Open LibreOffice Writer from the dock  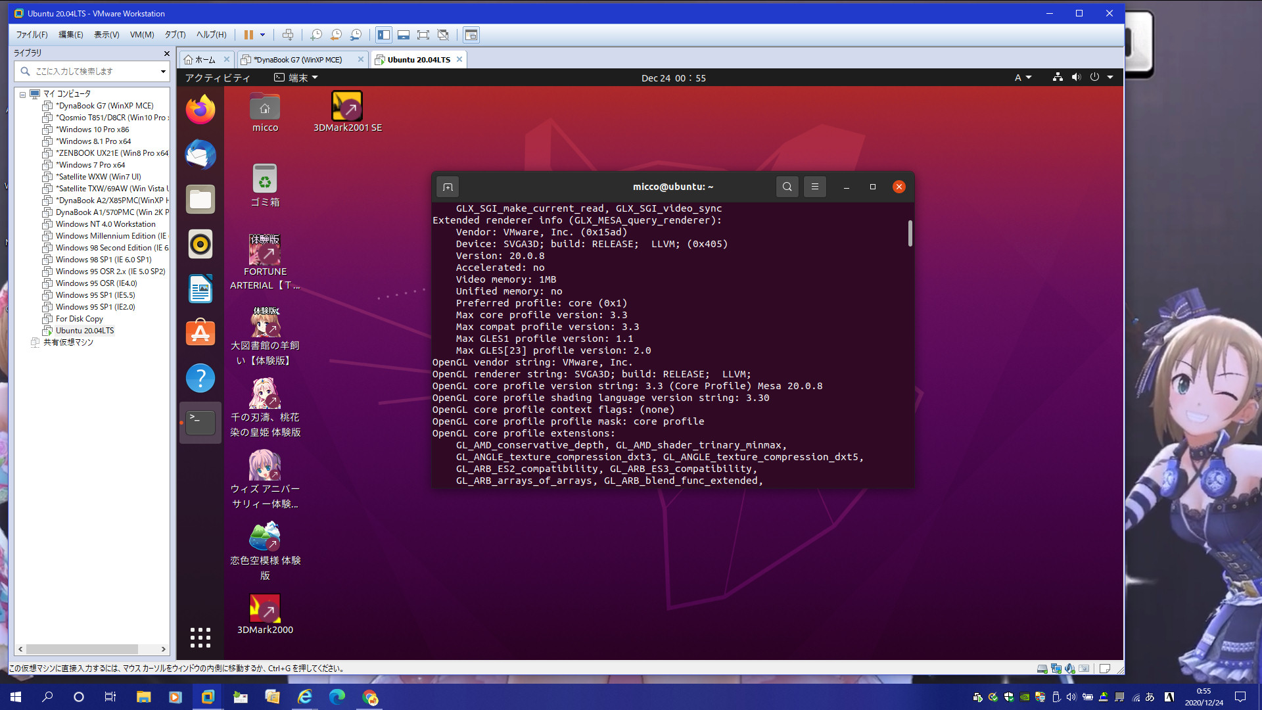200,289
